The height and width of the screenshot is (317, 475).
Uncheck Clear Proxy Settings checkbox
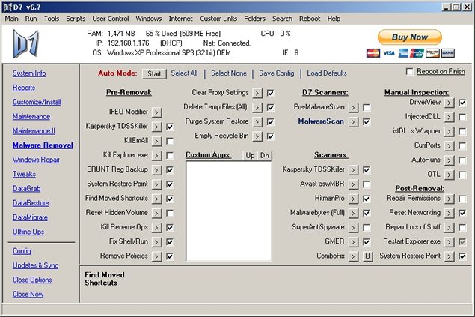271,93
